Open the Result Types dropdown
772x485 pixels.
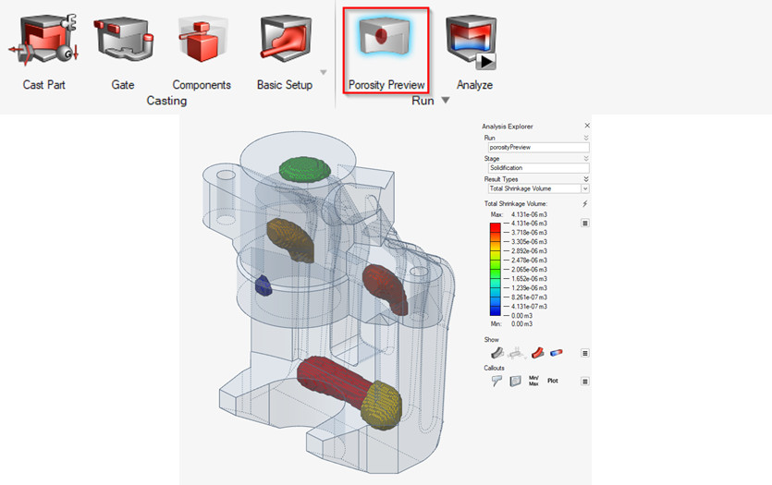[537, 188]
